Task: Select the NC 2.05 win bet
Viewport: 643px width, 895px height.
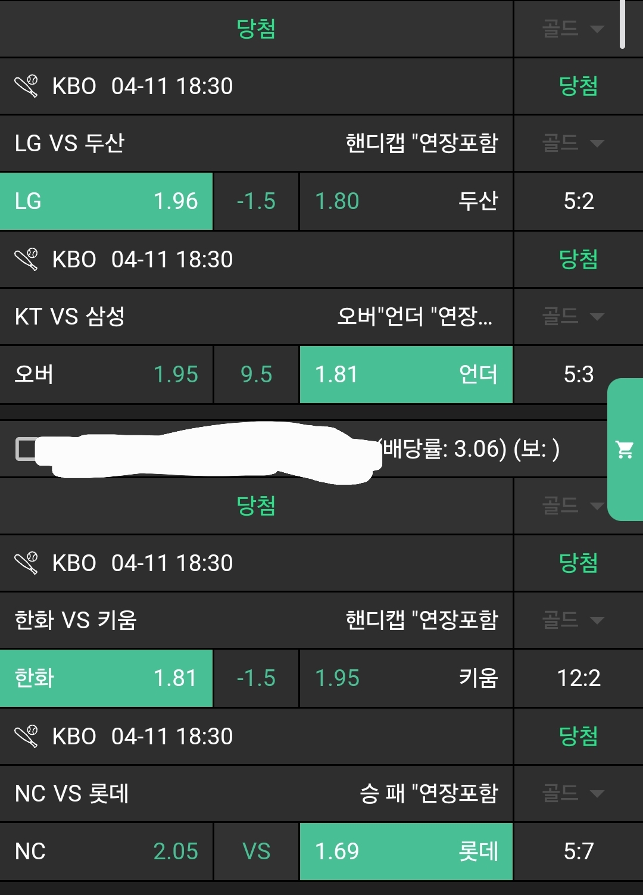Action: (106, 852)
